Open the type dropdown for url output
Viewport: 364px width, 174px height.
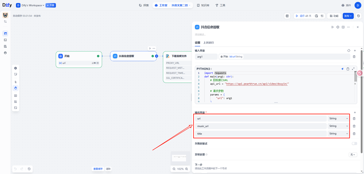pyautogui.click(x=338, y=119)
